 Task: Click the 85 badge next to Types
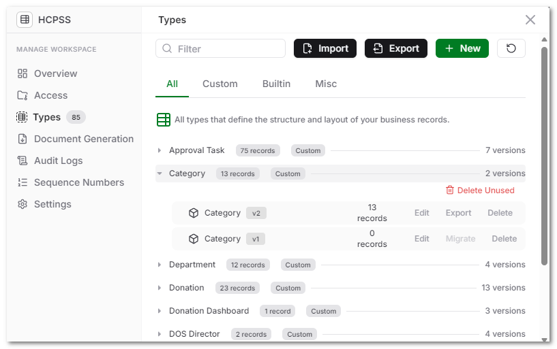[x=76, y=117]
